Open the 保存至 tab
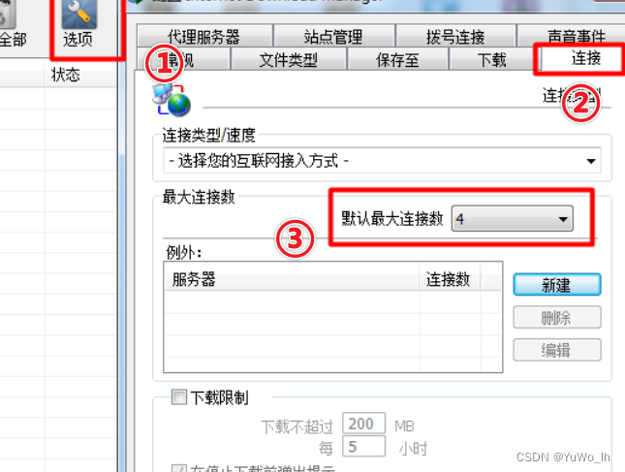 click(397, 60)
